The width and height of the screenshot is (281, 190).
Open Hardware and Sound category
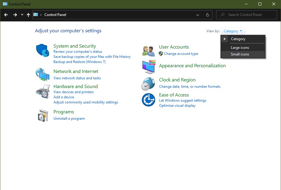76,86
